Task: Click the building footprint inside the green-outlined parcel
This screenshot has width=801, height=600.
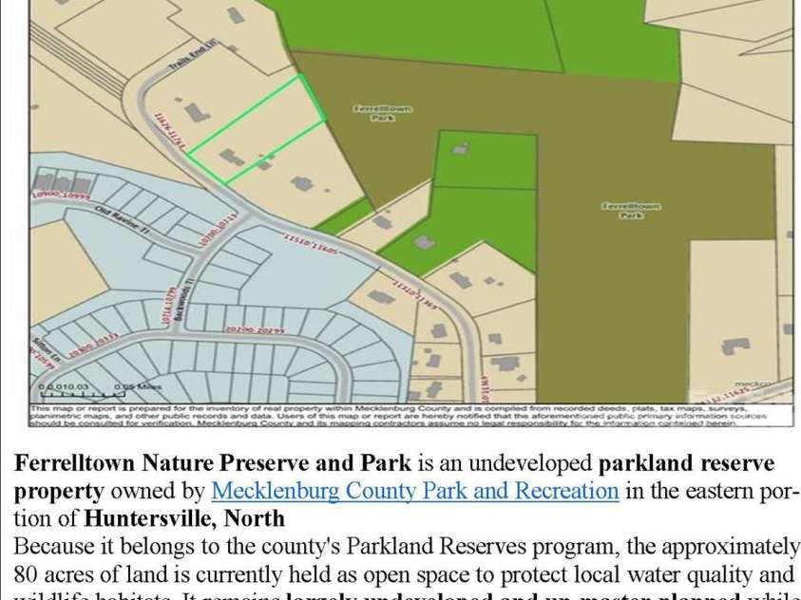Action: 233,158
